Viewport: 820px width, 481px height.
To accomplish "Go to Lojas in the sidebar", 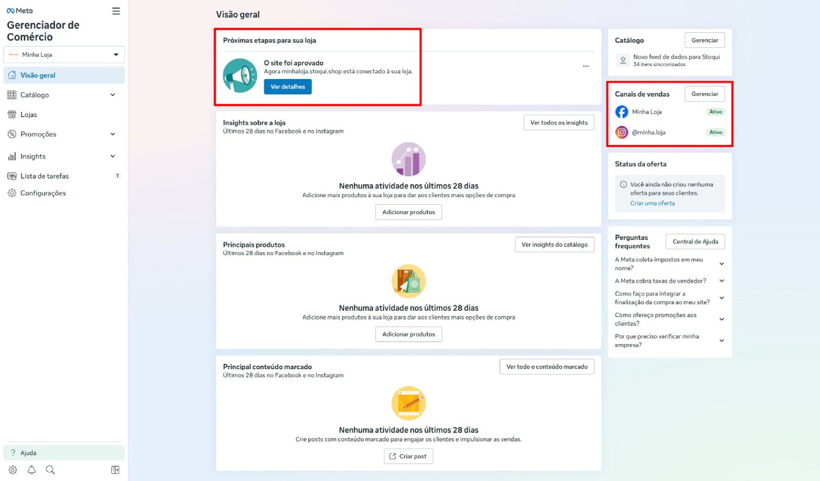I will click(x=29, y=115).
